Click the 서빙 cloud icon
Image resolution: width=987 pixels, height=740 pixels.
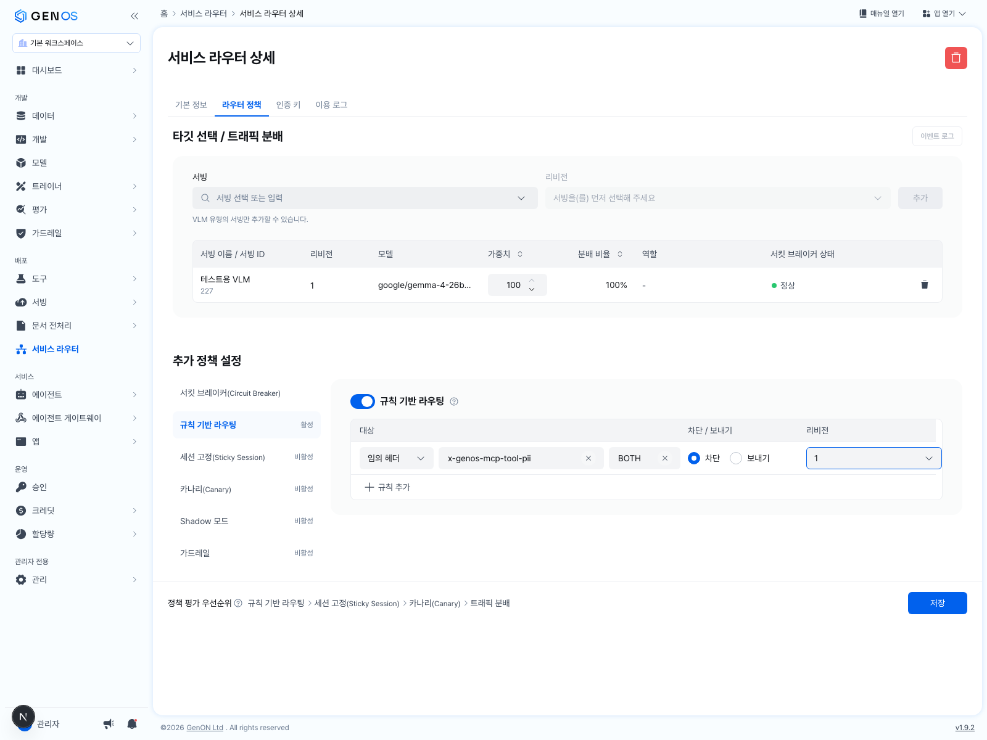tap(21, 302)
